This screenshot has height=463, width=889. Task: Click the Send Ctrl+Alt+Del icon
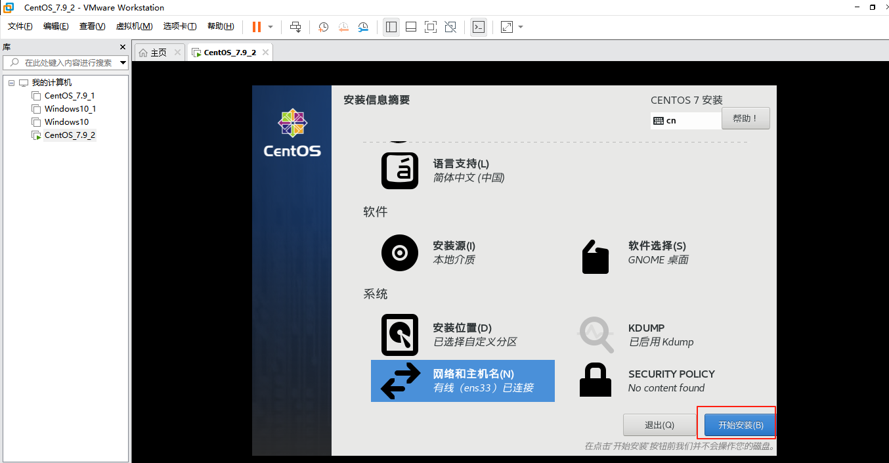[x=295, y=27]
